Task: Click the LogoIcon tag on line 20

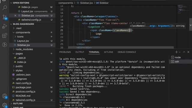Action: click(94, 27)
